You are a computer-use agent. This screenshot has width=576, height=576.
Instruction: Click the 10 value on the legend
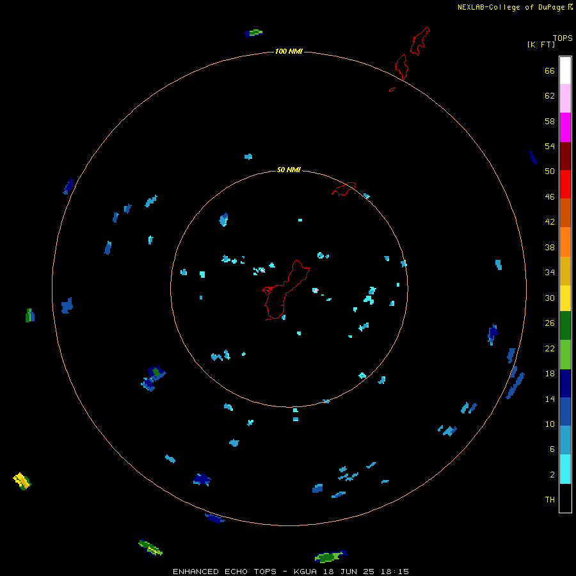550,424
